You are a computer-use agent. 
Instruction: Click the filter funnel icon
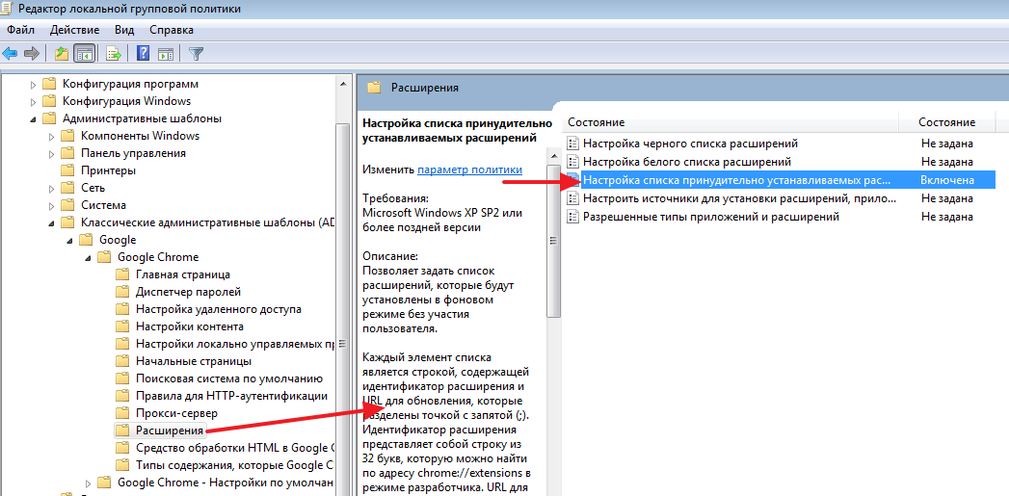pos(197,53)
